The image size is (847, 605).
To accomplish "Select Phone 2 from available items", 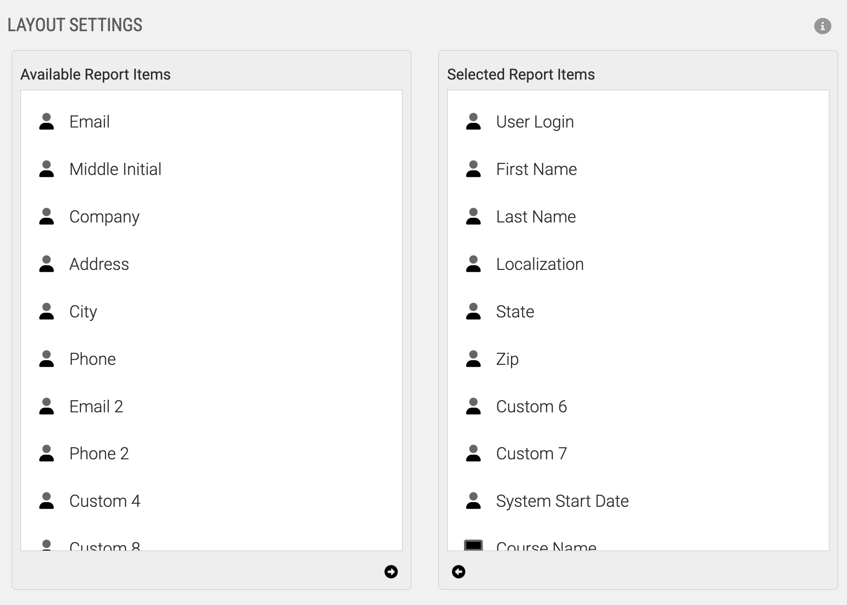I will tap(99, 454).
